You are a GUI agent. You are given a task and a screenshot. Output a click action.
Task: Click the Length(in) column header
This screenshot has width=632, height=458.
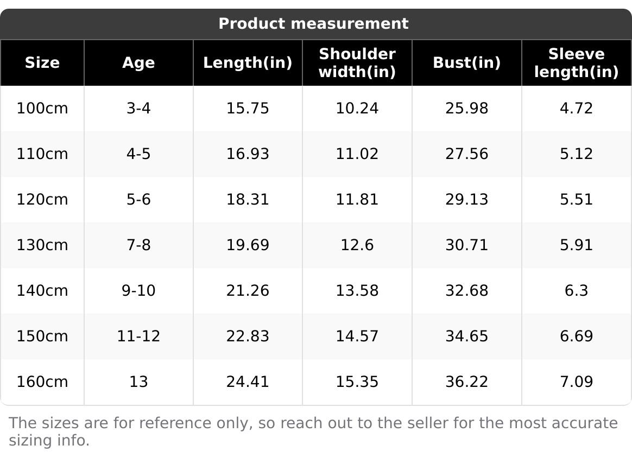tap(248, 63)
